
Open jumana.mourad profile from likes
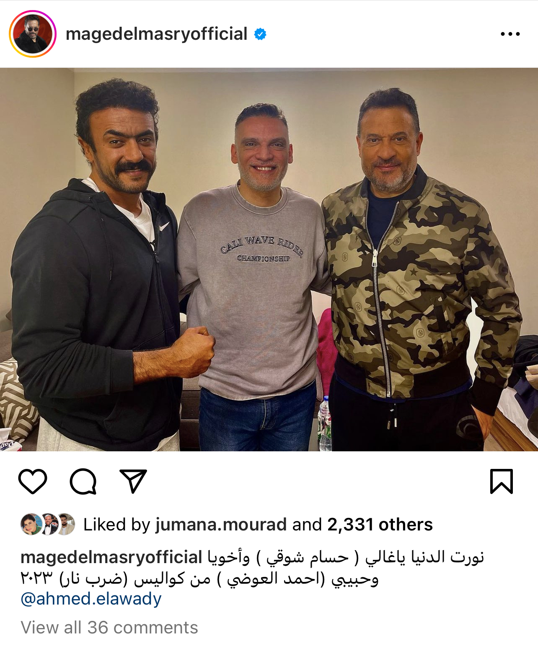[x=221, y=525]
